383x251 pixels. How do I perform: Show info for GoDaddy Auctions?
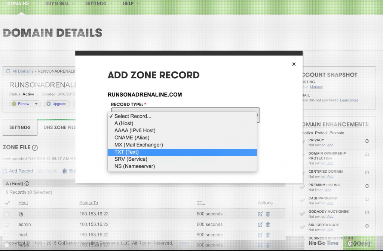367,212
